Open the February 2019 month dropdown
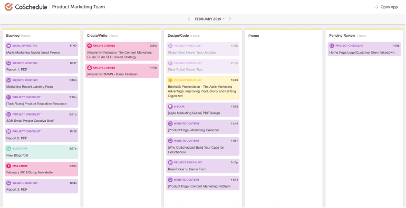406x208 pixels. [209, 19]
